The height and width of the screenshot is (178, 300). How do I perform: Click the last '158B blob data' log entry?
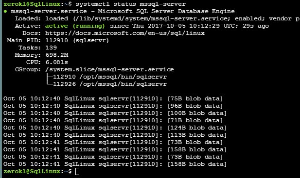click(197, 164)
